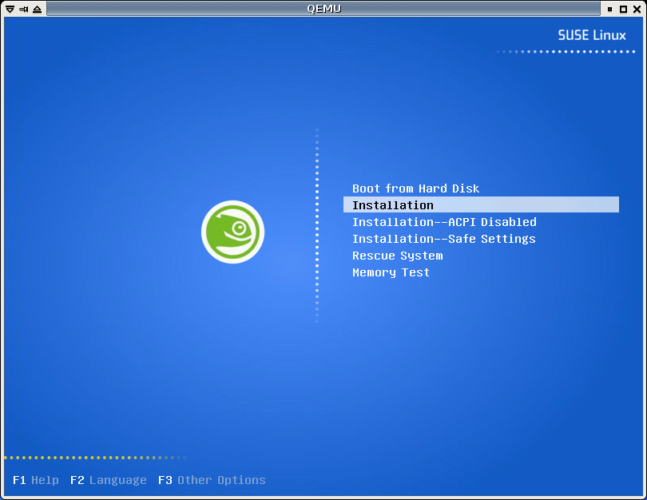This screenshot has height=500, width=647.
Task: Close the QEMU window
Action: pos(637,9)
